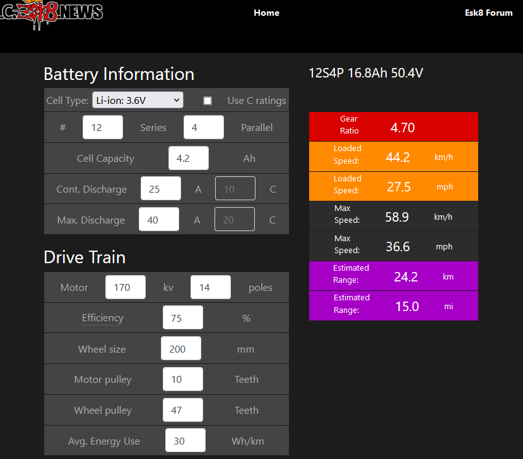Click the motor poles input field
Image resolution: width=523 pixels, height=459 pixels.
(x=211, y=287)
